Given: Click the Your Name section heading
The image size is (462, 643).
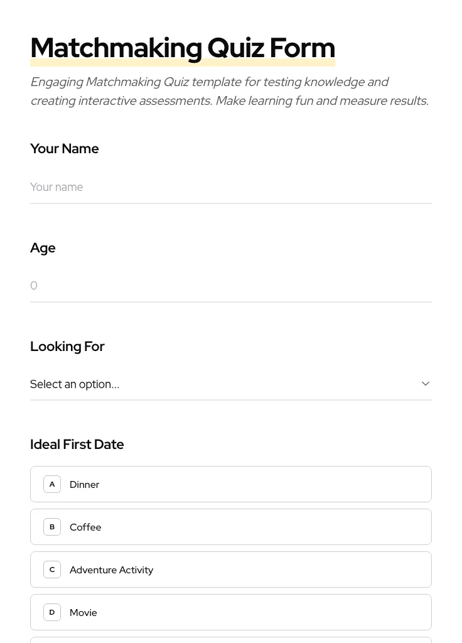Looking at the screenshot, I should [x=64, y=148].
